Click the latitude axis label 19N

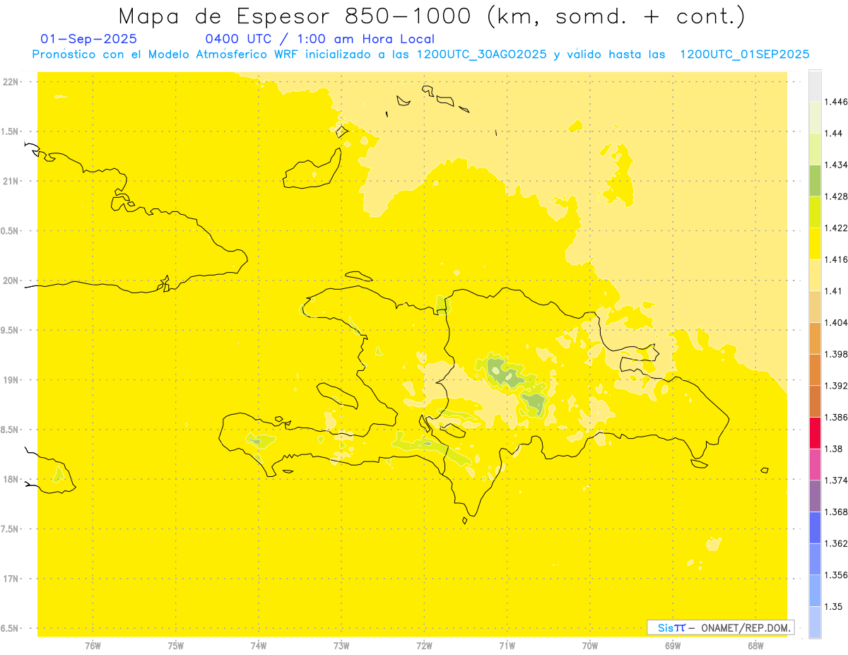point(12,380)
